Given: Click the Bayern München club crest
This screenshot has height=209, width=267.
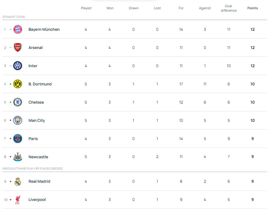Looking at the screenshot, I should click(17, 30).
